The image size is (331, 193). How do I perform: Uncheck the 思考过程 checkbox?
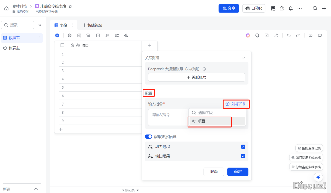243,147
